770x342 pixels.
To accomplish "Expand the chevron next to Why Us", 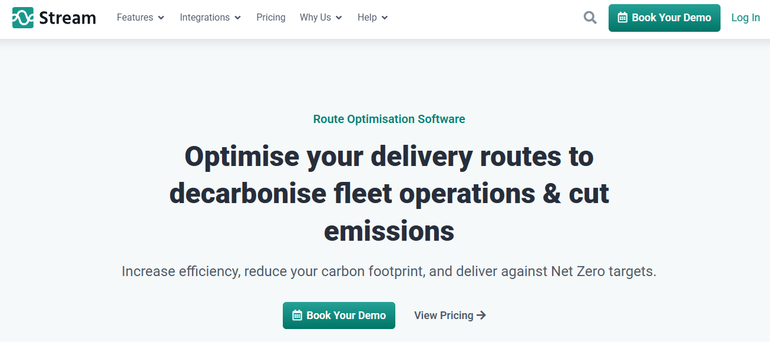I will pyautogui.click(x=339, y=18).
